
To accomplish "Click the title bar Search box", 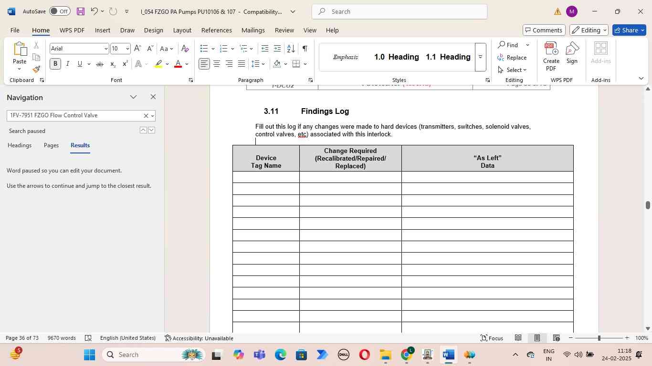I will (x=400, y=11).
